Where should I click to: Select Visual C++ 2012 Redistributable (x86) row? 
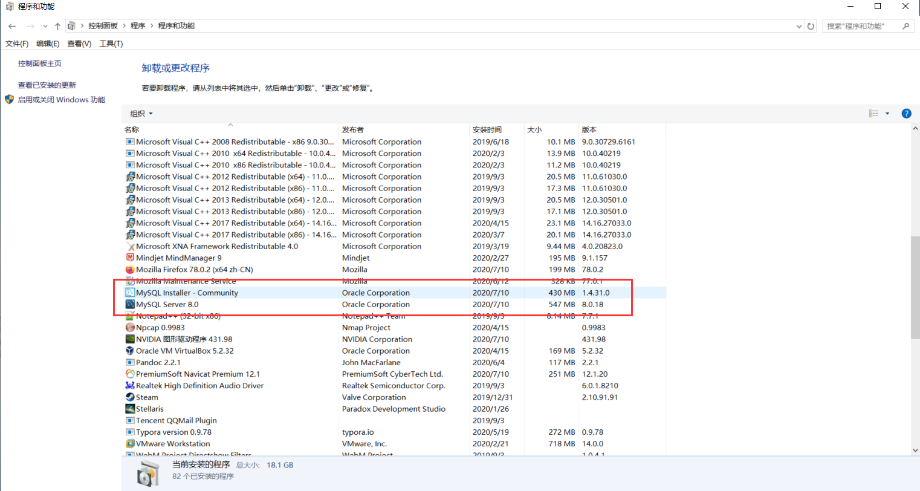coord(394,188)
